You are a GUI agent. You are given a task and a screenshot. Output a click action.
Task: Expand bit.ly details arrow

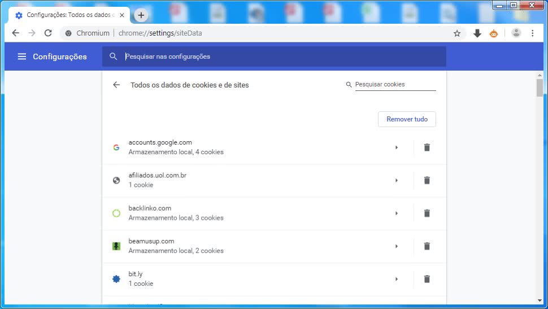click(x=397, y=279)
